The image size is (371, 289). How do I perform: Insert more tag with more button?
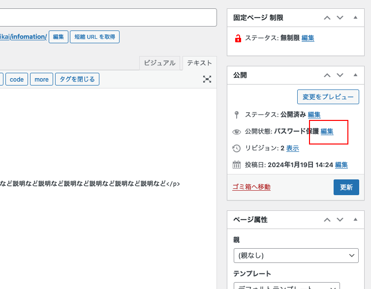[x=41, y=80]
